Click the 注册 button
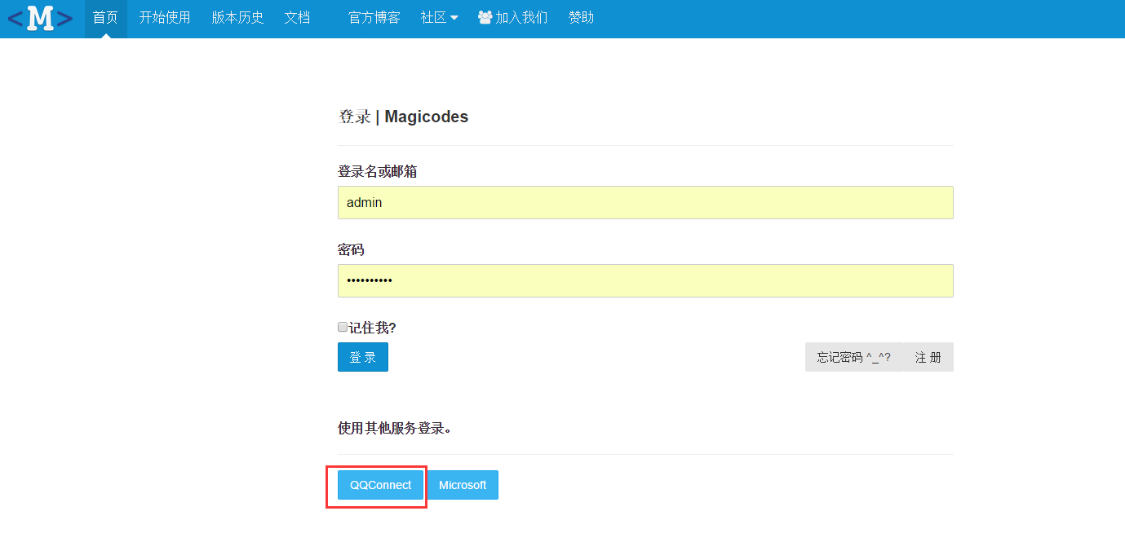 (928, 357)
